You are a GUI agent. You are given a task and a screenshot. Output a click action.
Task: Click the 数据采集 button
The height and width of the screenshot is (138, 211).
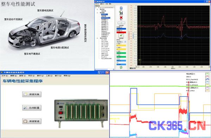click(x=32, y=94)
